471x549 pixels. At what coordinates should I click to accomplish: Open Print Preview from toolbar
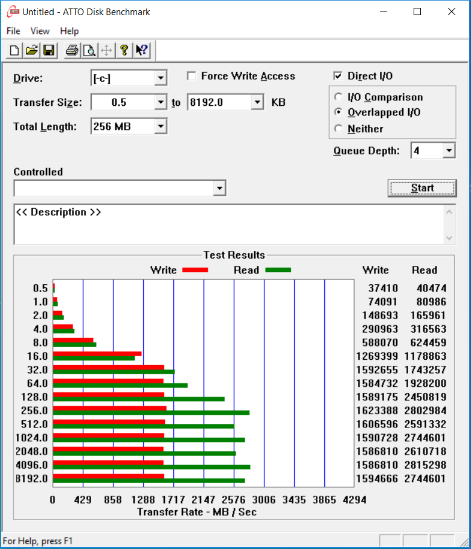(89, 50)
